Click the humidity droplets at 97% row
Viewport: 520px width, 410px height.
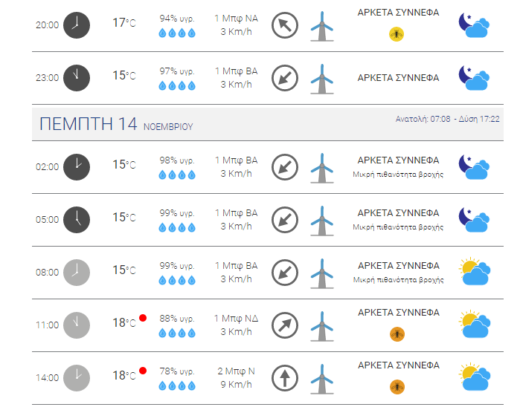177,85
